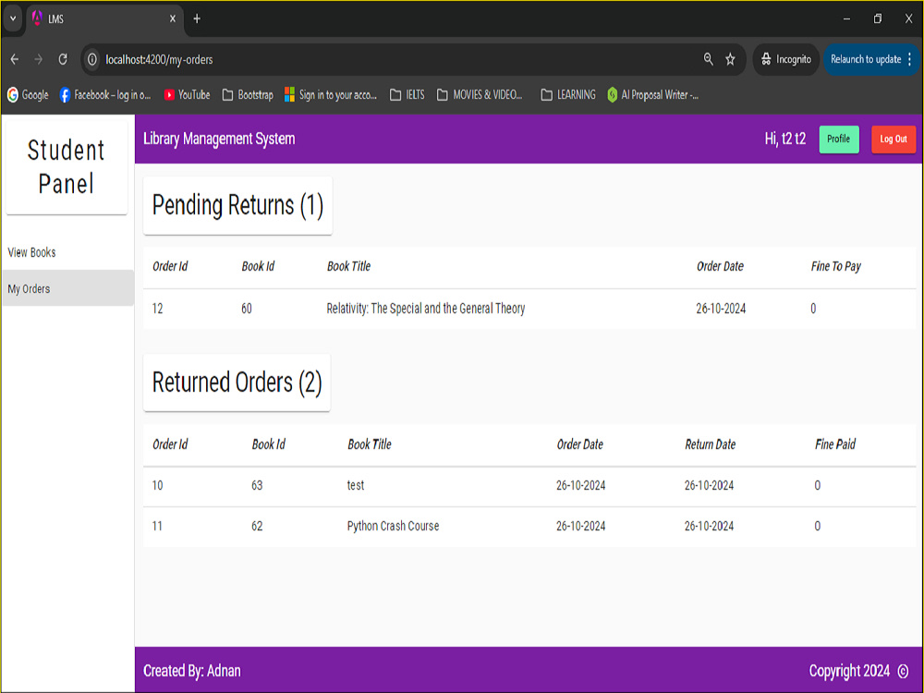This screenshot has width=924, height=693.
Task: Click the browser back arrow
Action: tap(15, 59)
